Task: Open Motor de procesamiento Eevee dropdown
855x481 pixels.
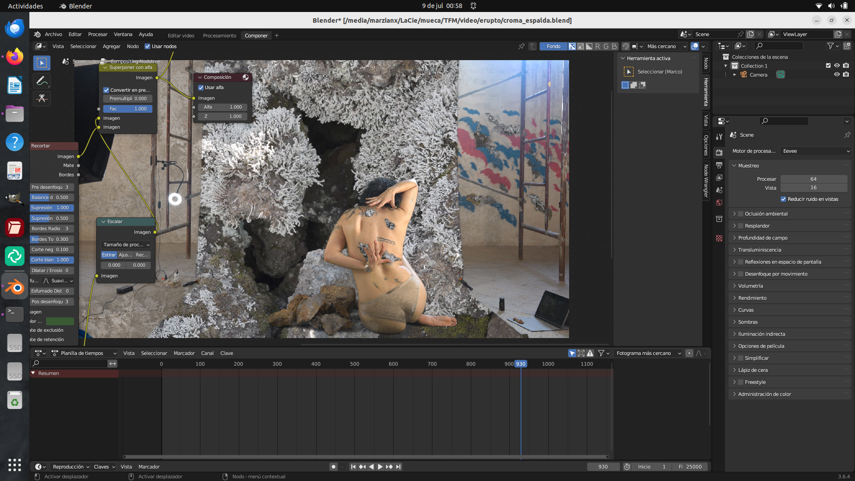Action: [x=816, y=151]
